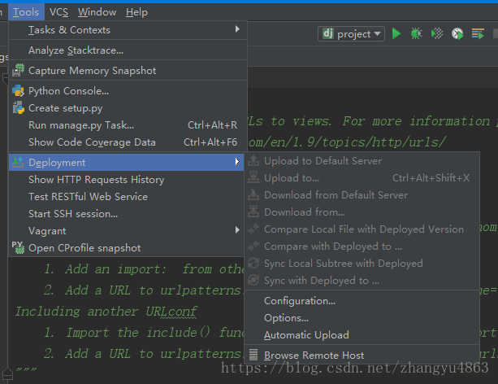Open the project run configuration dropdown
The image size is (498, 384).
tap(352, 33)
